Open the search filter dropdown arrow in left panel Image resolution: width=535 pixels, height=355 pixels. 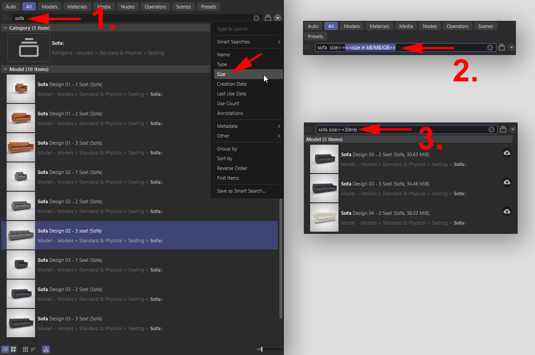click(x=278, y=18)
